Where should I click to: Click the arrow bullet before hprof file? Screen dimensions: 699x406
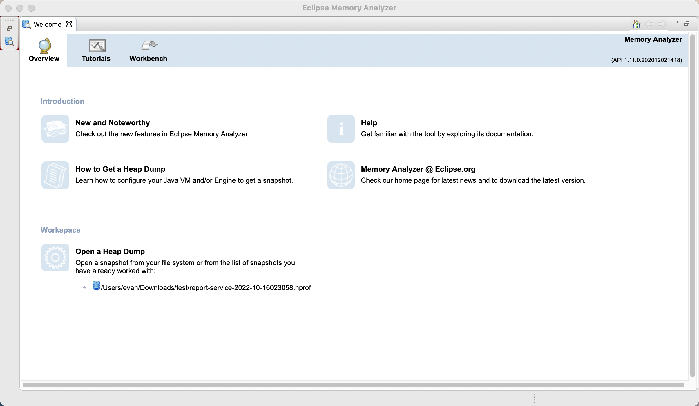(84, 288)
